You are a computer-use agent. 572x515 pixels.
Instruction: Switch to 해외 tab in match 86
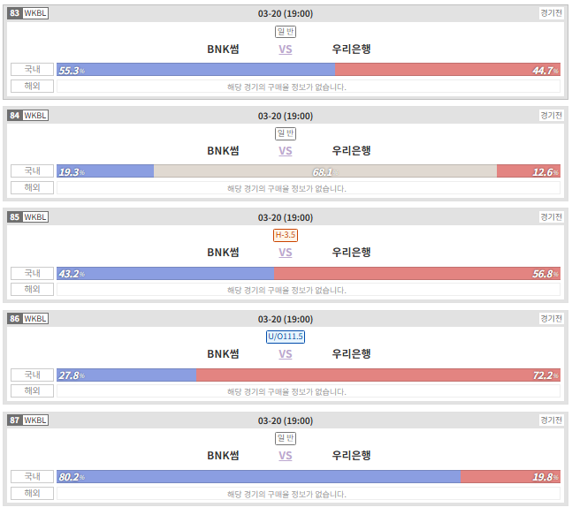click(32, 390)
